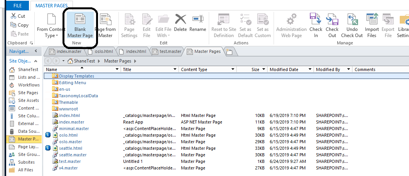Viewport: 409px width, 176px height.
Task: Click the Paste command in Clipboard group
Action: click(19, 34)
